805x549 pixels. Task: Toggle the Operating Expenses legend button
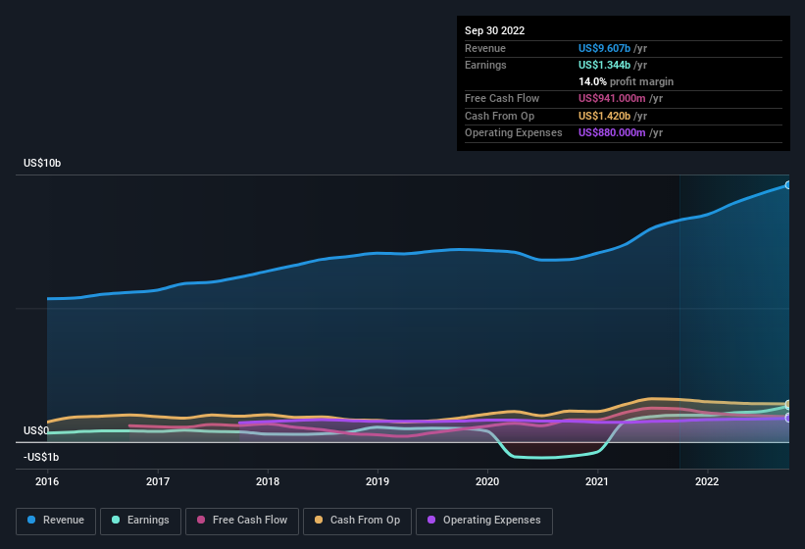[484, 521]
